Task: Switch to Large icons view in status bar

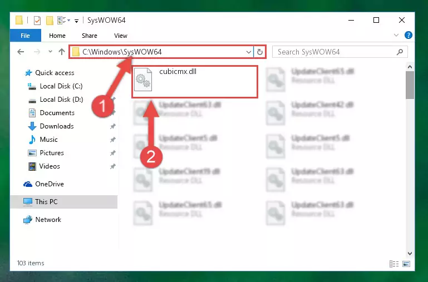Action: click(x=406, y=264)
